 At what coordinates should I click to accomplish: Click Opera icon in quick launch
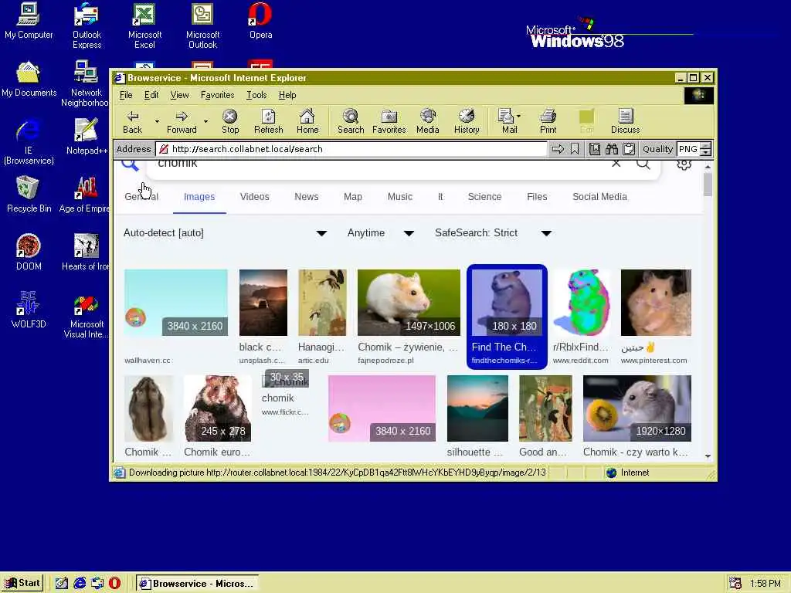[114, 583]
